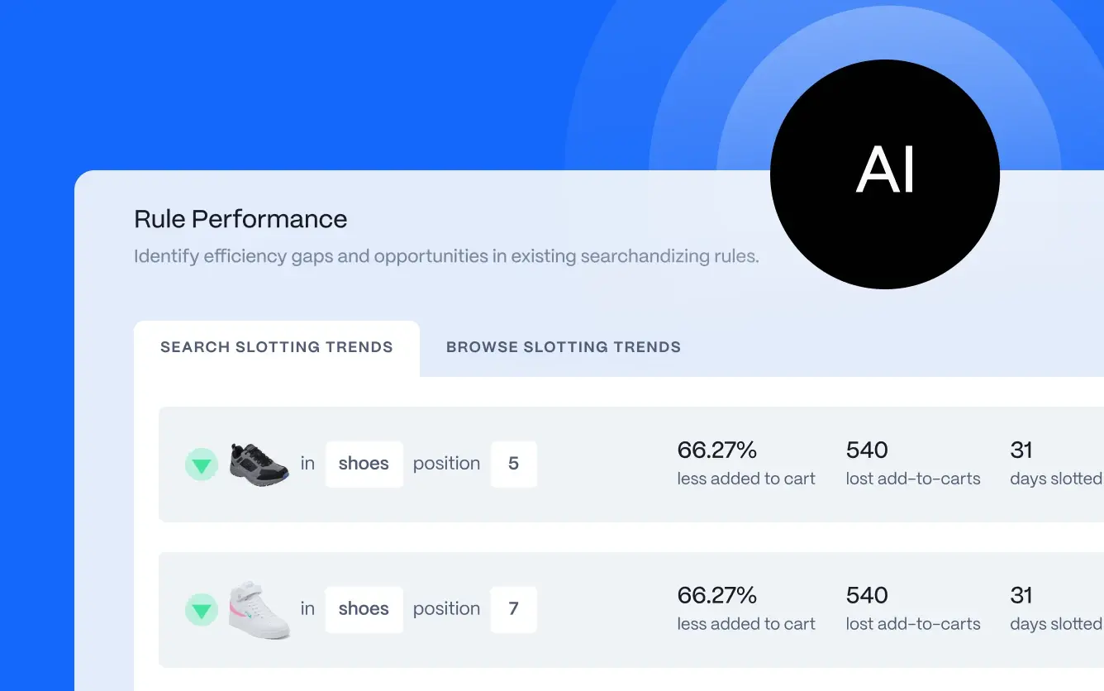Click the efficiency gaps description text

(446, 256)
